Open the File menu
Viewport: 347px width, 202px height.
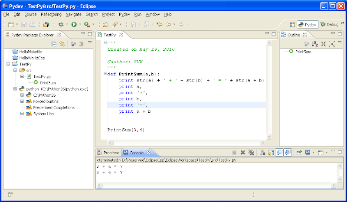(x=6, y=14)
